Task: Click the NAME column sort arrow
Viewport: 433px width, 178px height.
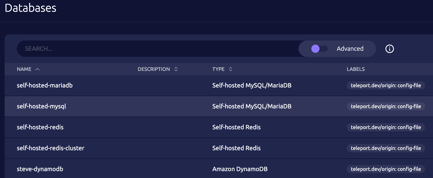Action: click(37, 69)
